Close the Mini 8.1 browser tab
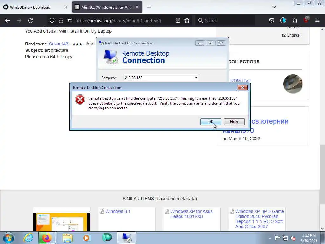The image size is (325, 244). (137, 7)
